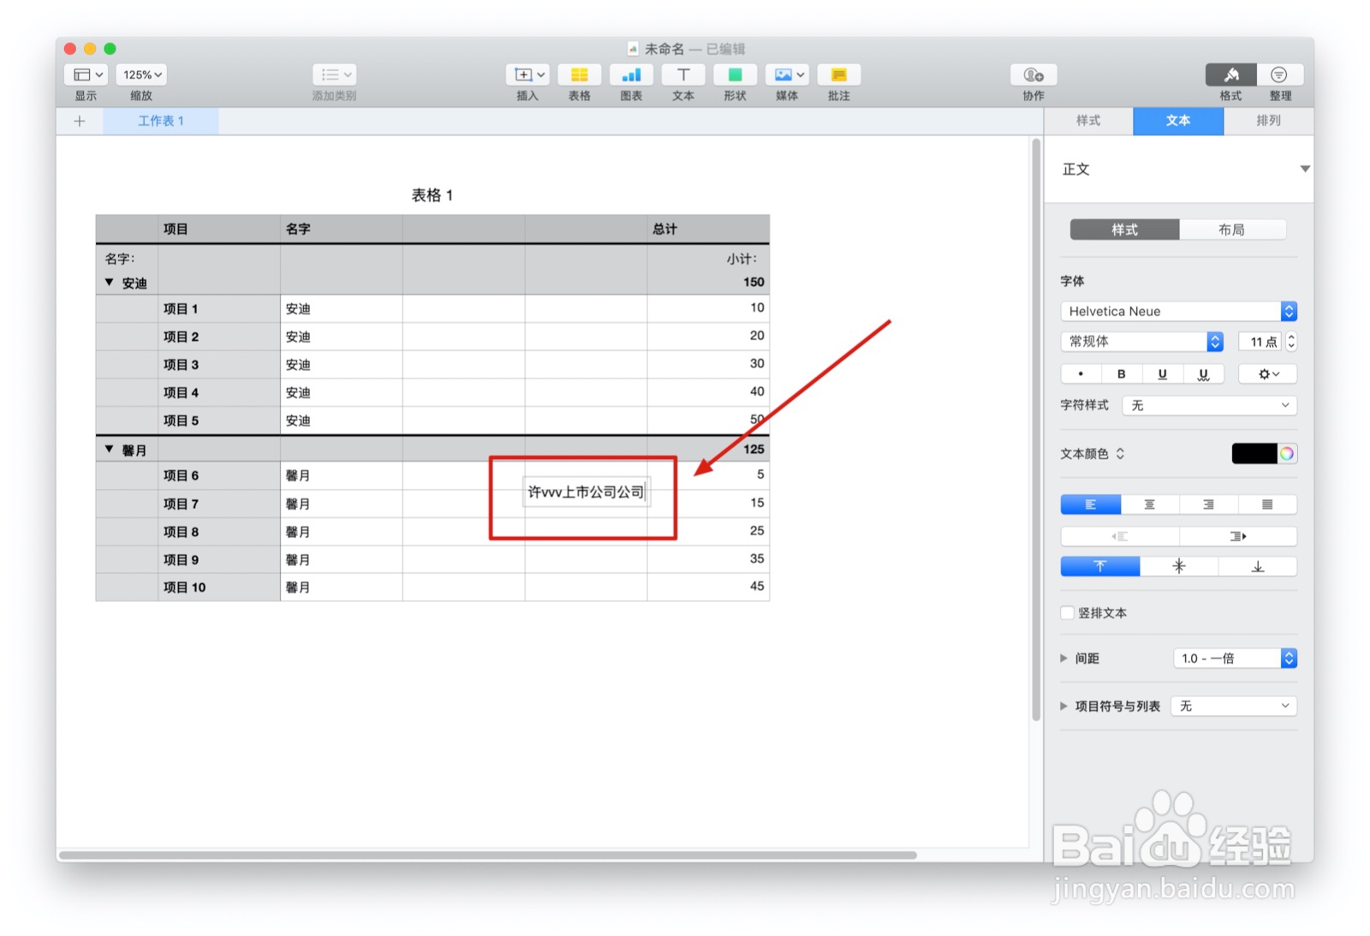Screen dimensions: 1370x936
Task: Align text right
Action: coord(1208,504)
